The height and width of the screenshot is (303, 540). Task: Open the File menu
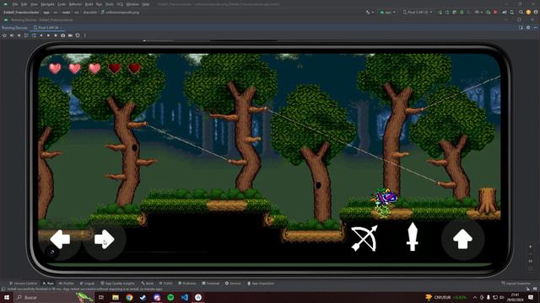coord(15,4)
